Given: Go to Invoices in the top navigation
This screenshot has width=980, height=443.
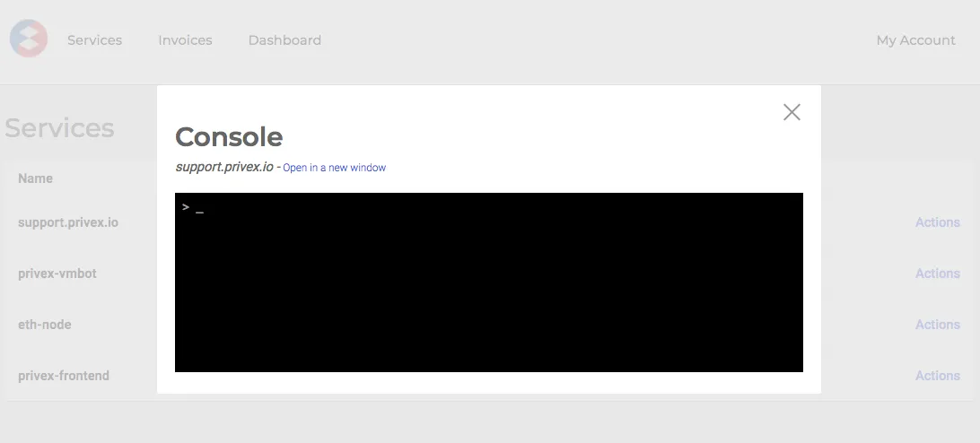Looking at the screenshot, I should point(185,40).
